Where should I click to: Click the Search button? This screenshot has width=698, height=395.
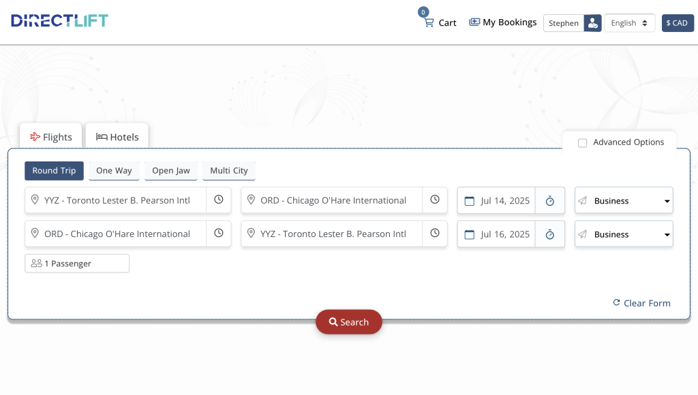click(348, 321)
